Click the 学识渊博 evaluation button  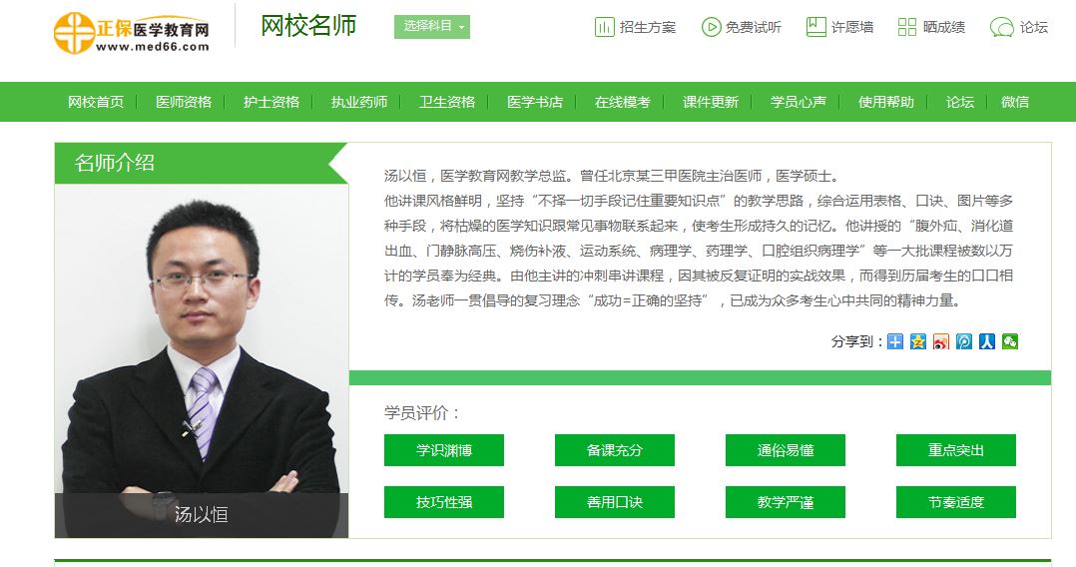tap(444, 450)
